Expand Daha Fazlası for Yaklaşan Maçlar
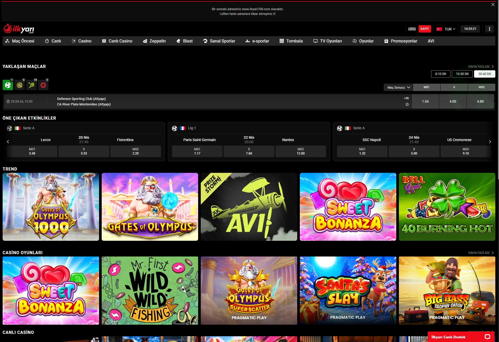Screen dimensions: 499x342 (x=481, y=67)
